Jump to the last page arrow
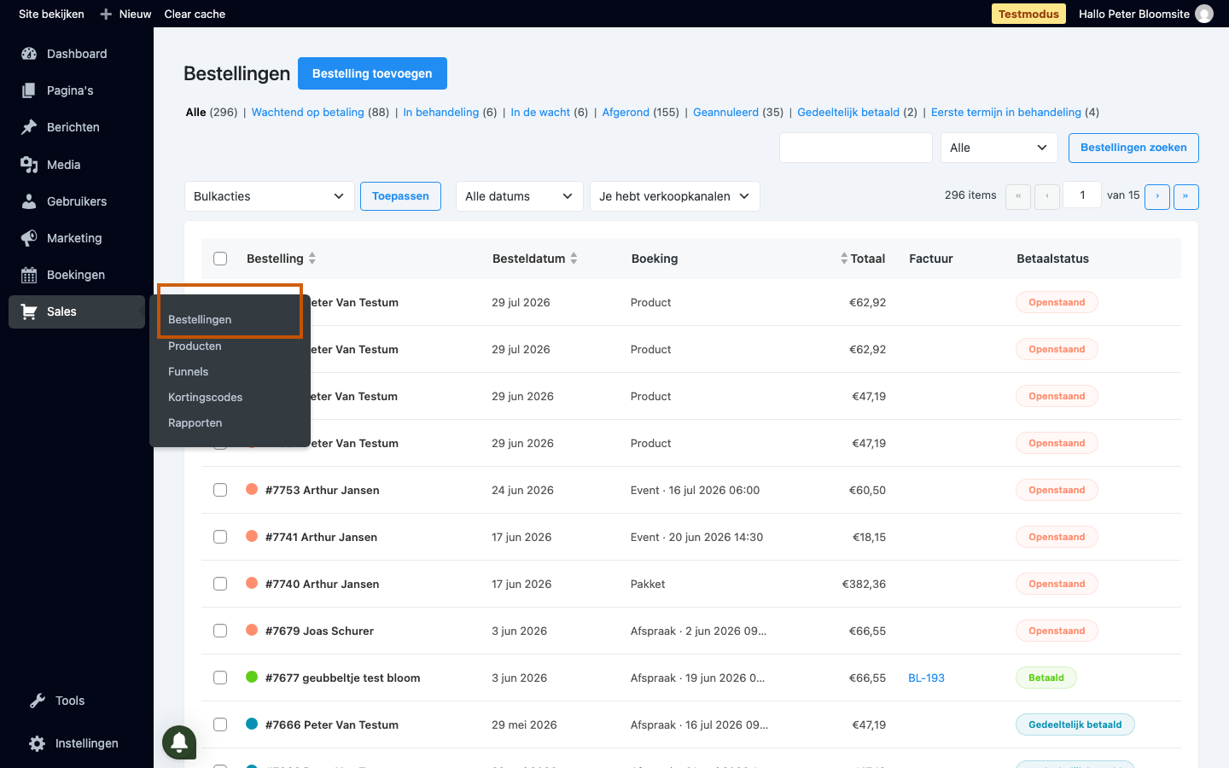1229x768 pixels. [x=1186, y=196]
